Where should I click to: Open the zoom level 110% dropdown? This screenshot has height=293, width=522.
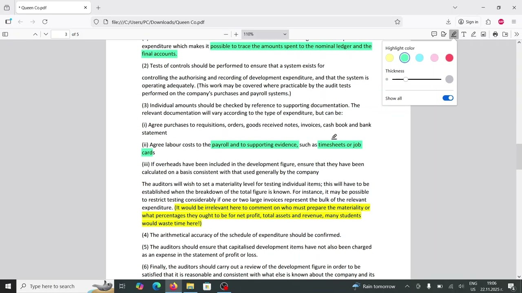[x=265, y=34]
